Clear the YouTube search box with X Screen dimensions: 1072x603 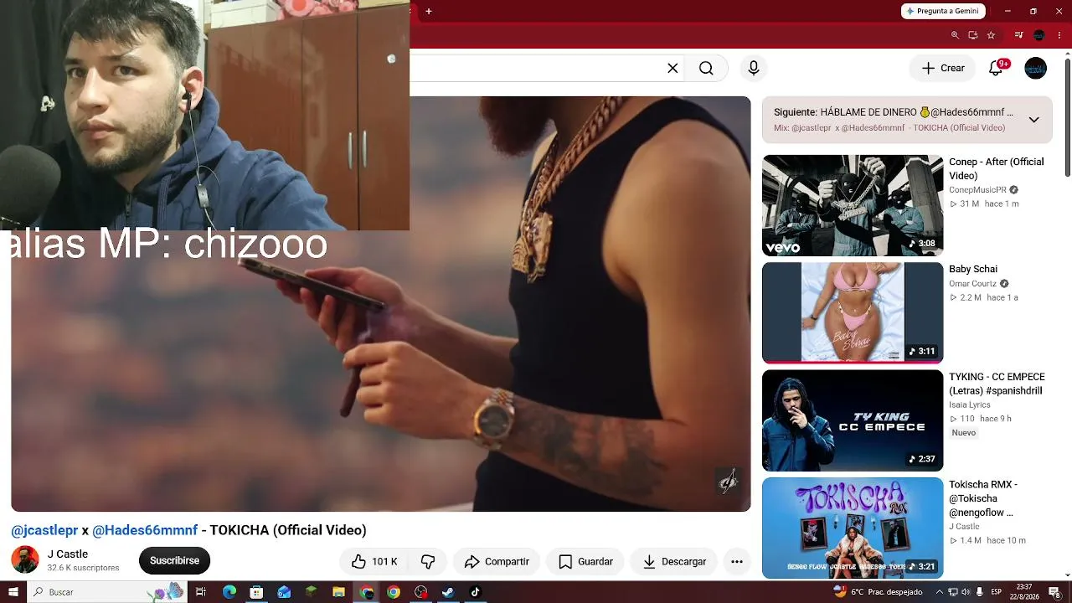coord(673,68)
